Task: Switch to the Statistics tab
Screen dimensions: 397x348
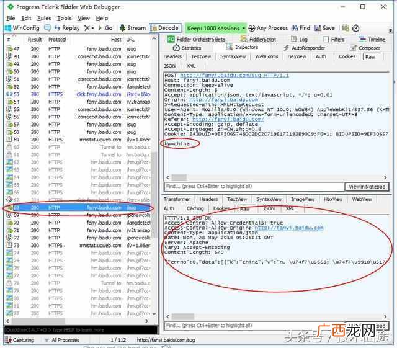Action: tap(187, 48)
